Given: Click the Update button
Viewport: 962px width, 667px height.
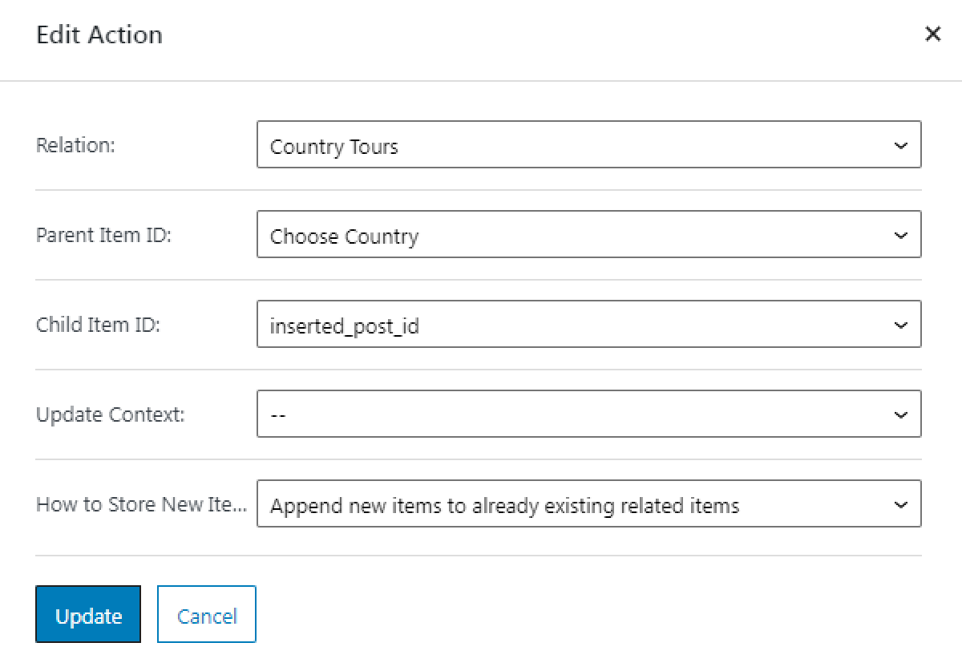Looking at the screenshot, I should click(88, 614).
